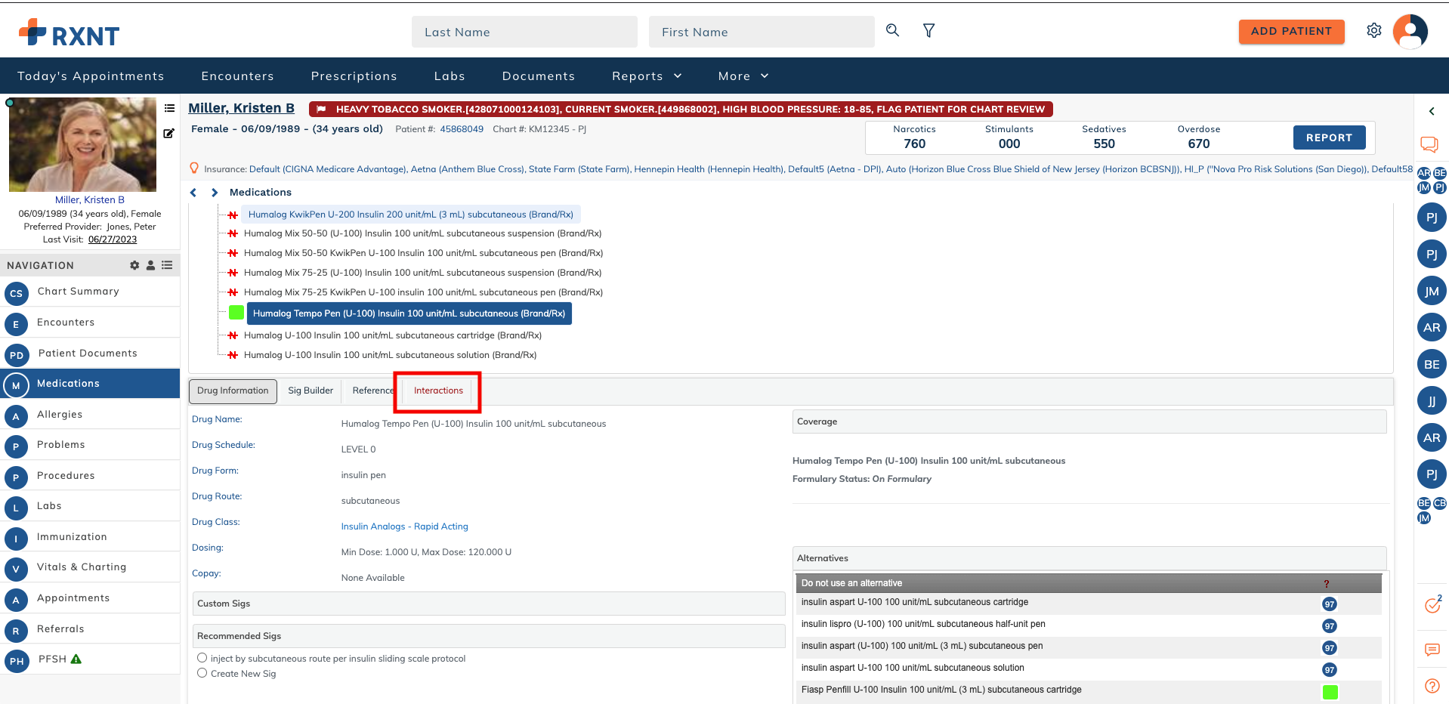This screenshot has width=1449, height=704.
Task: Open the filter funnel icon
Action: [x=928, y=30]
